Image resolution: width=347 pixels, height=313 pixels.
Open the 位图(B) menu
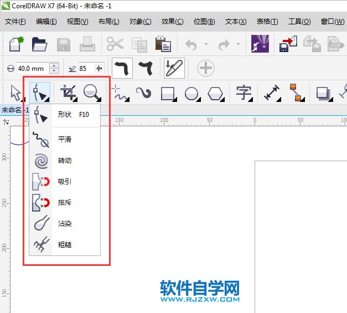(204, 22)
